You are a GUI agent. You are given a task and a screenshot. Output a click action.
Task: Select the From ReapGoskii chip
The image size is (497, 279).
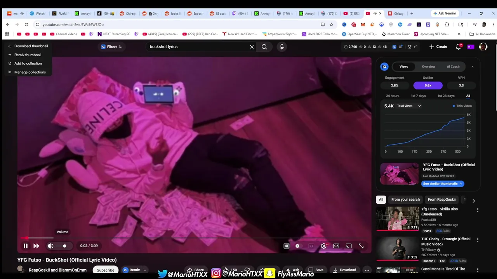441,200
